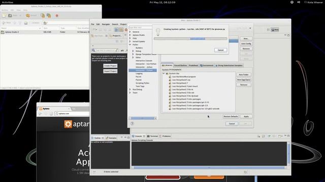Open the Navigate menu in Aptana Studio
Image resolution: width=325 pixels, height=182 pixels.
coord(106,24)
